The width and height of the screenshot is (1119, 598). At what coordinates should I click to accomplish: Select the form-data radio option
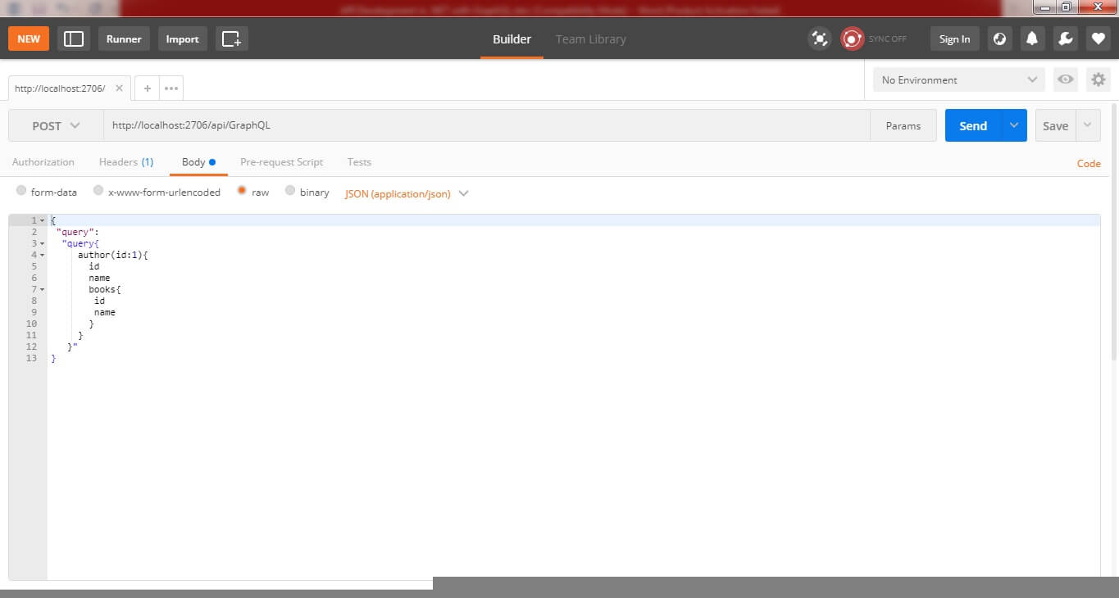click(x=21, y=191)
